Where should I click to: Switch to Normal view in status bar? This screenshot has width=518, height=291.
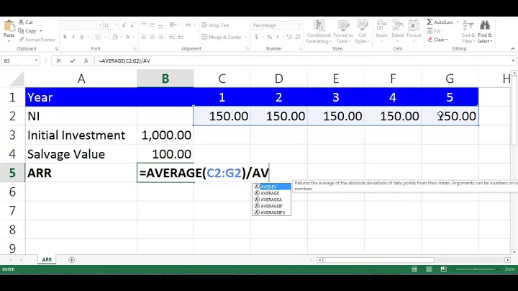[414, 269]
